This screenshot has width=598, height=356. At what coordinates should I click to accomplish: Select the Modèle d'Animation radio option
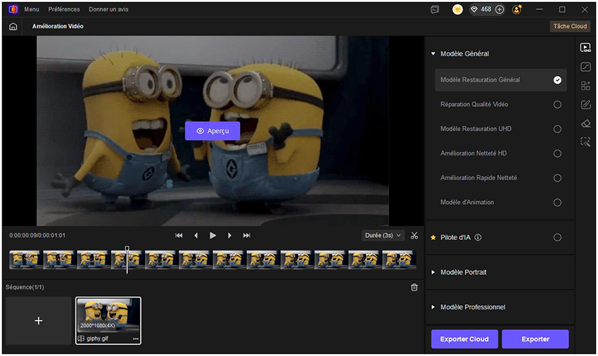point(557,203)
